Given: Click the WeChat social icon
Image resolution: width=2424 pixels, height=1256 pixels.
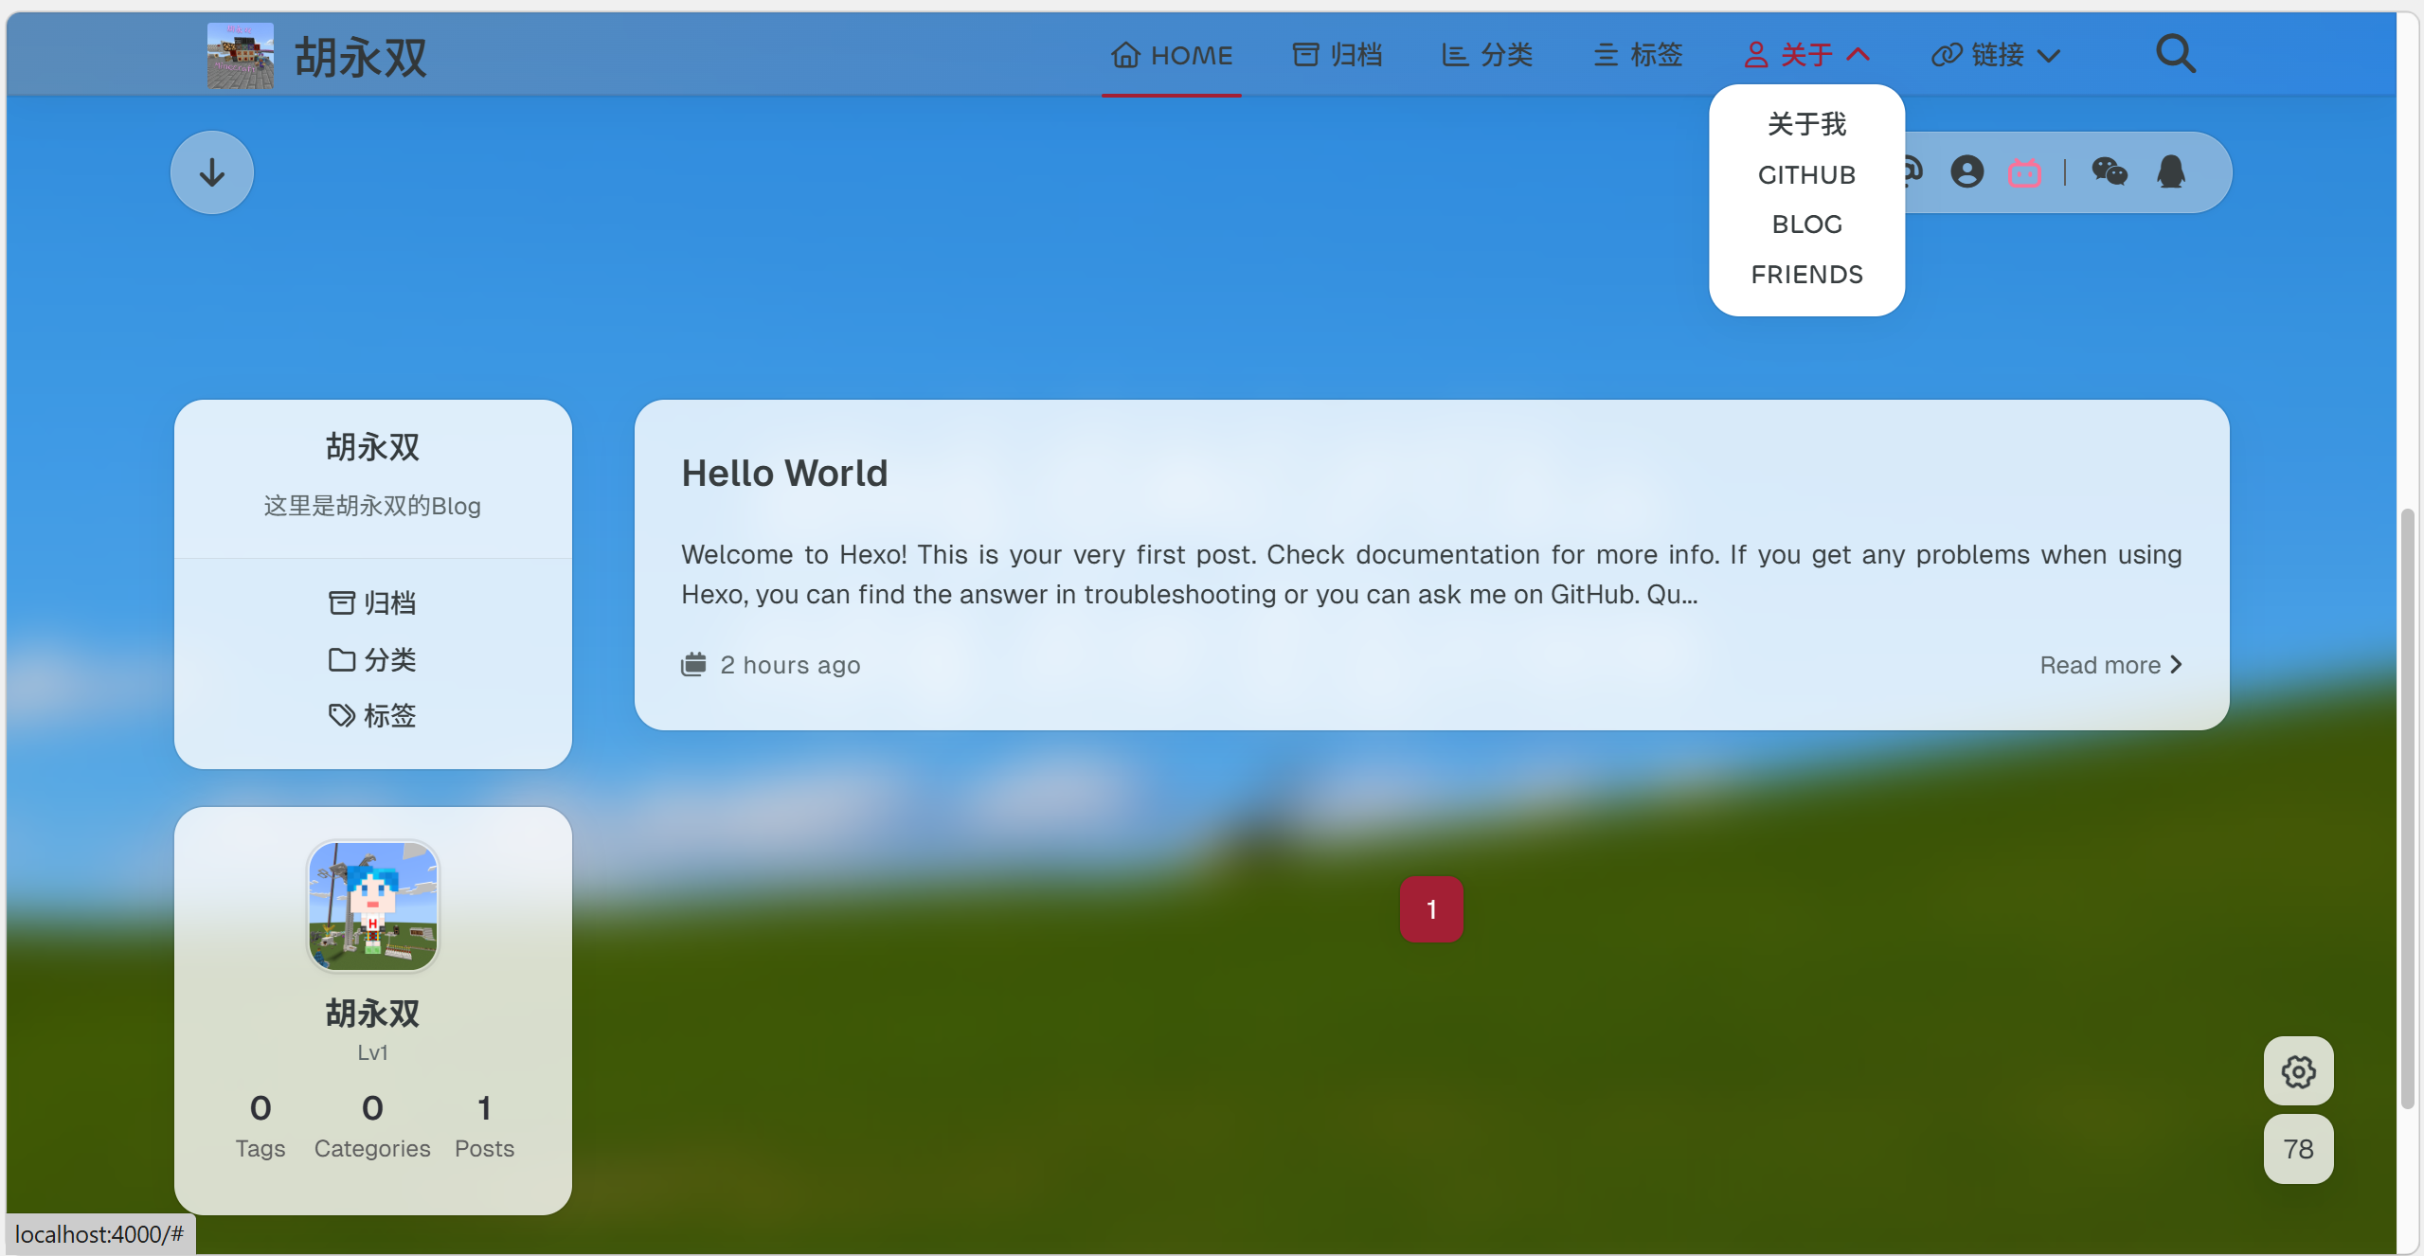Looking at the screenshot, I should pos(2110,171).
